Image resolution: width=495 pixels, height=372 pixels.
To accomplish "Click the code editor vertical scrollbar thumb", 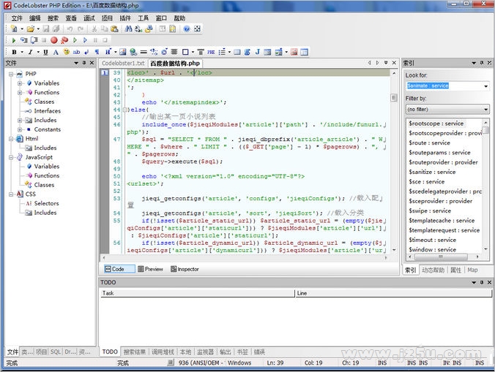I will click(394, 98).
